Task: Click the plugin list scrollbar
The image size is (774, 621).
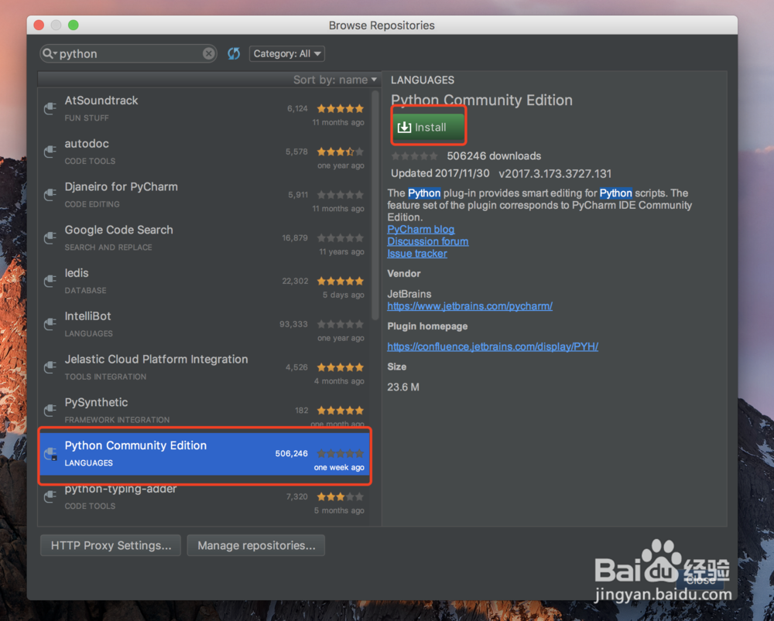Action: (x=375, y=205)
